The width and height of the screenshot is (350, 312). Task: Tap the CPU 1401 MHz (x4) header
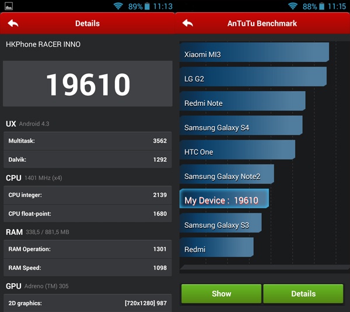tap(34, 178)
